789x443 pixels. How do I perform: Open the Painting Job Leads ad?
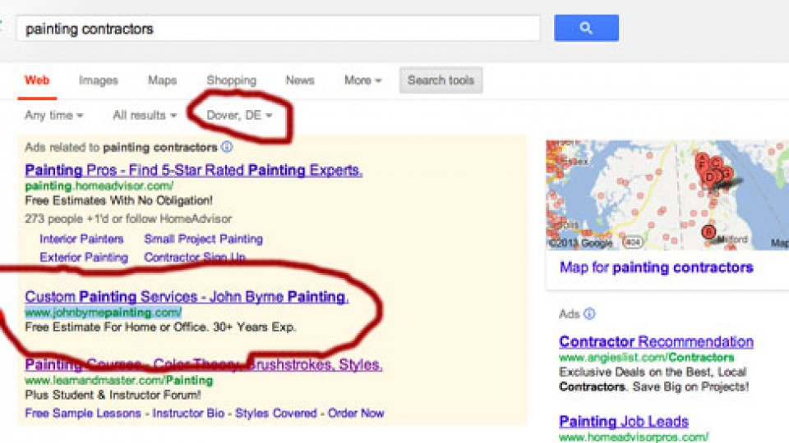pyautogui.click(x=624, y=421)
